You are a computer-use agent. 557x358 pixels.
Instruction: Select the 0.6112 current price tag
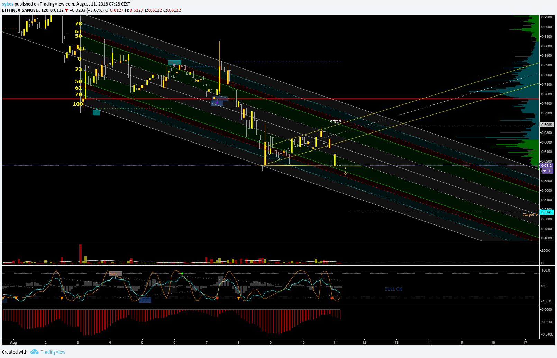tap(547, 166)
